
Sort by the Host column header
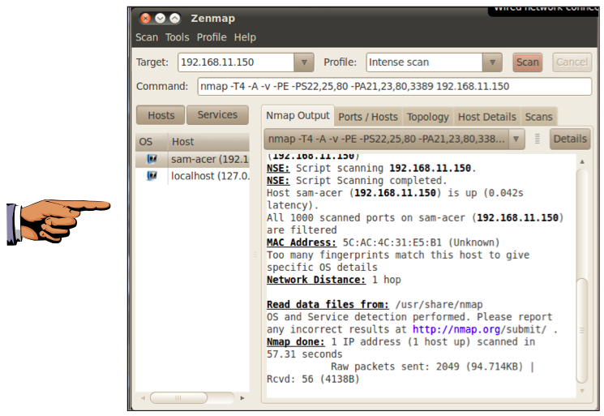coord(209,142)
